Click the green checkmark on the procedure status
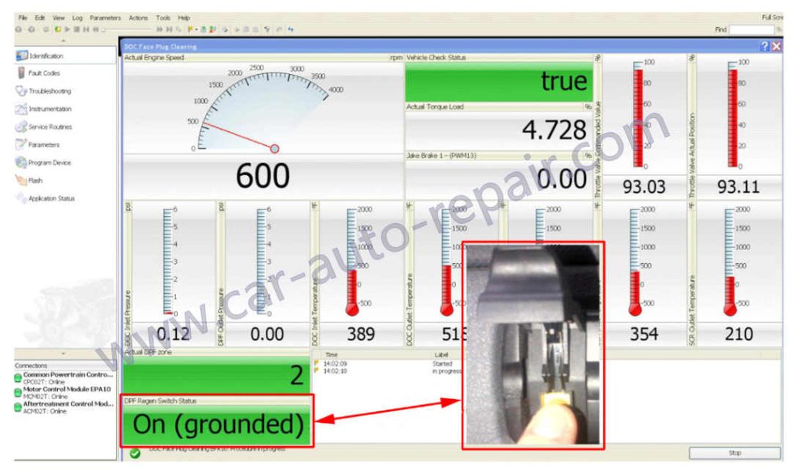This screenshot has height=470, width=791. tap(134, 455)
